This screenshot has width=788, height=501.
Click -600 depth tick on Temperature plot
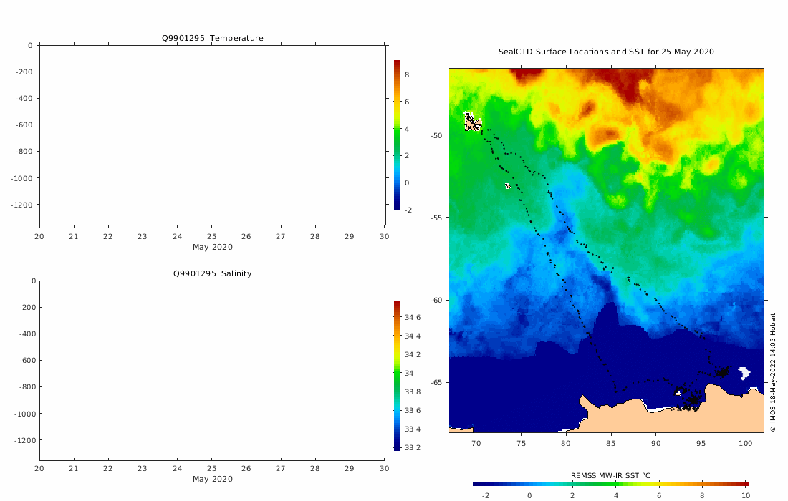24,125
